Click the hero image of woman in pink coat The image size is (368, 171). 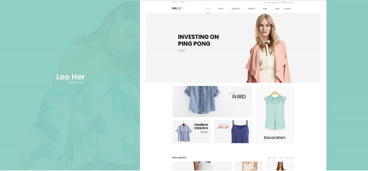click(x=268, y=48)
